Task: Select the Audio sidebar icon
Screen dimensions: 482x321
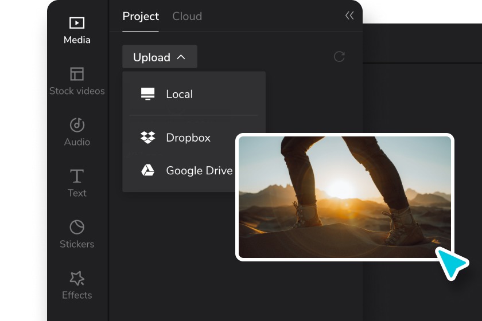Action: coord(77,125)
